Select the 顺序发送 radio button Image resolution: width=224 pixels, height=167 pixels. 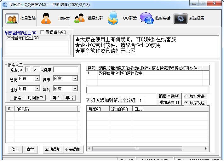point(186,103)
